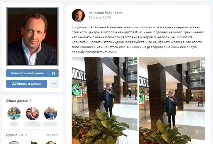
Task: Open the large profile photo
Action: coord(32,36)
